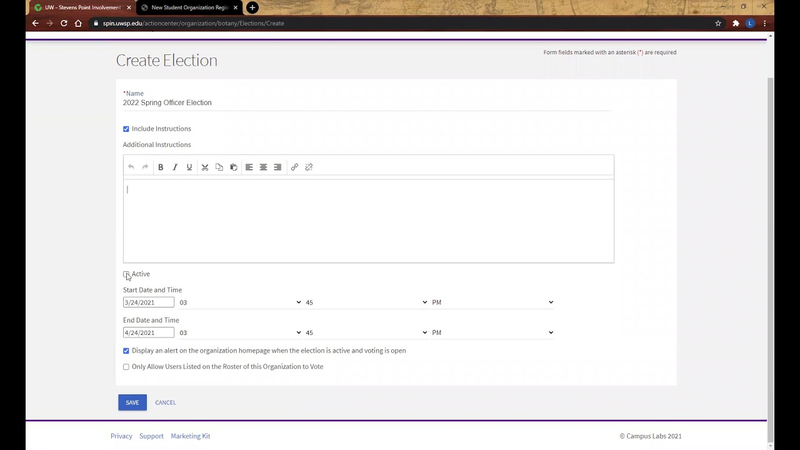Insert a link in editor
The height and width of the screenshot is (450, 800).
(x=294, y=167)
